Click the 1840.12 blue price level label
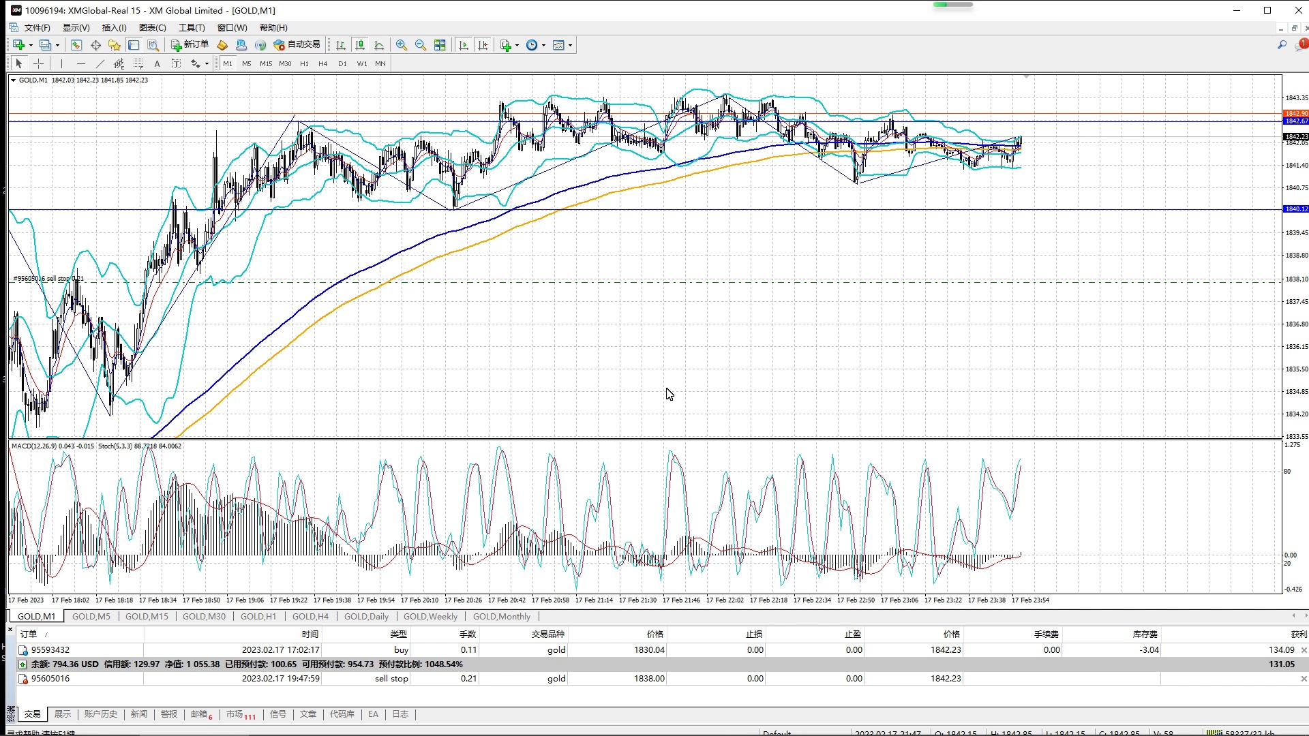This screenshot has height=736, width=1309. pyautogui.click(x=1295, y=209)
